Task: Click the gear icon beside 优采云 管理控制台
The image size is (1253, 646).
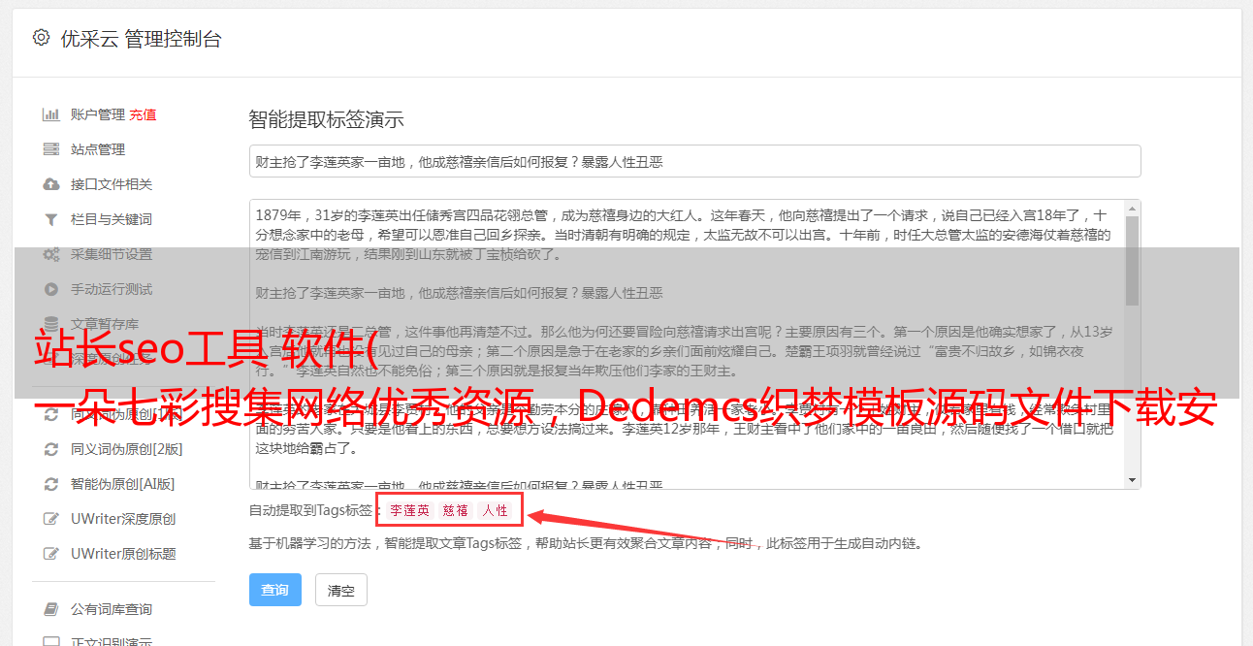Action: click(x=41, y=38)
